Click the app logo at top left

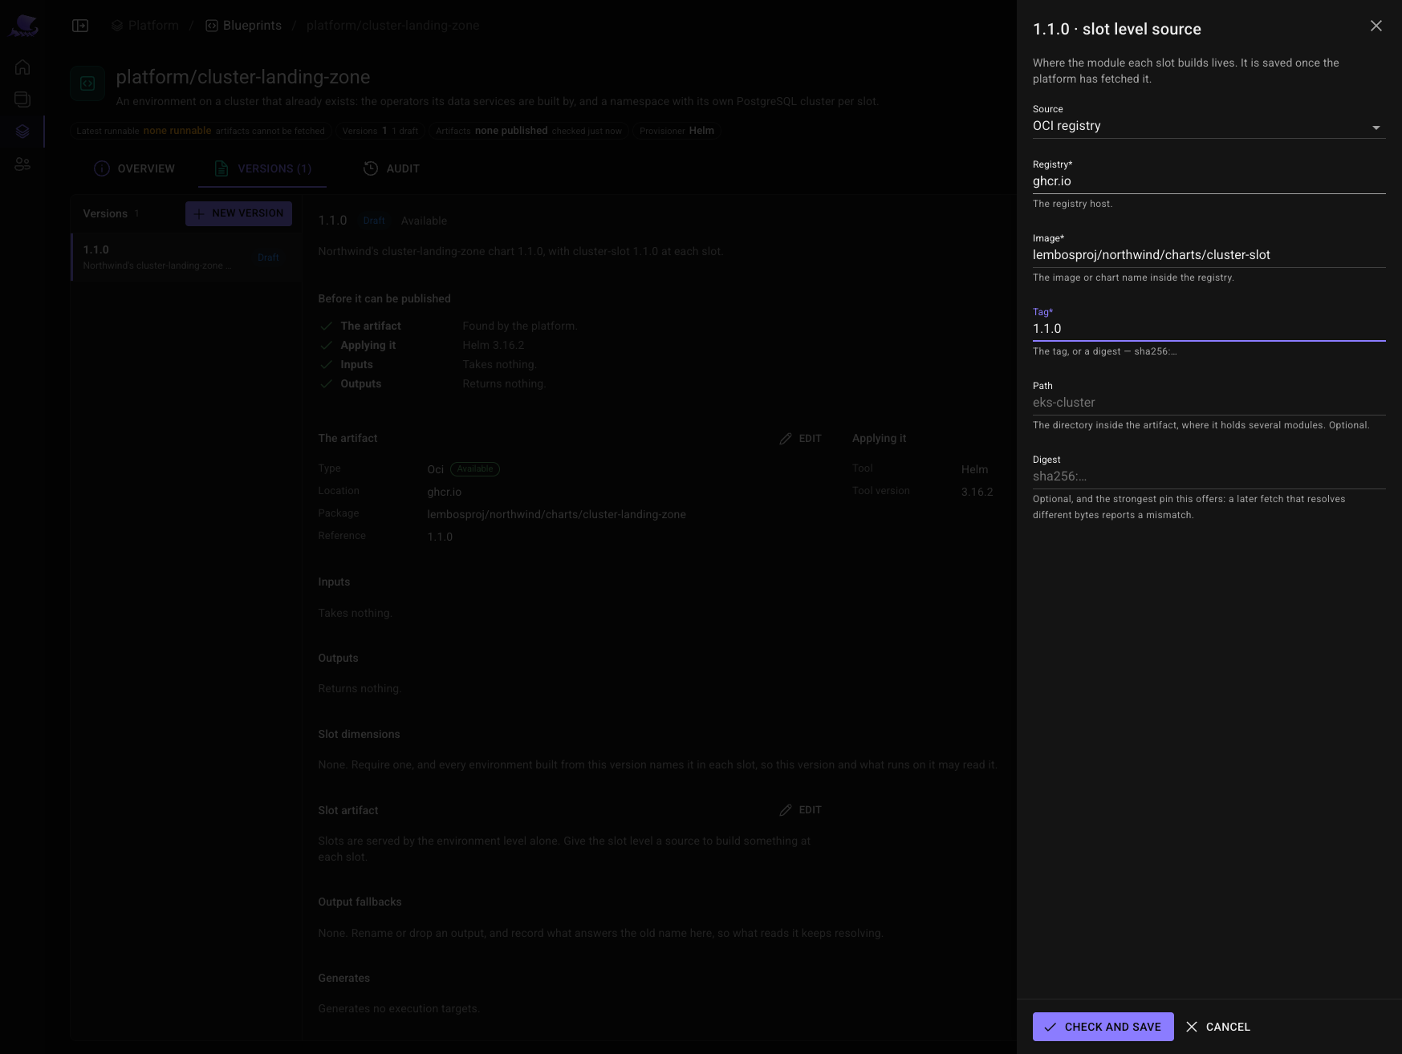coord(23,26)
